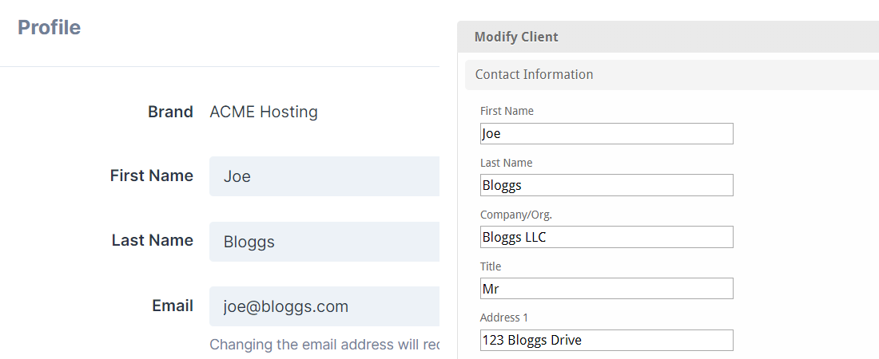Click the First Name field containing Joe in Profile

coord(324,176)
